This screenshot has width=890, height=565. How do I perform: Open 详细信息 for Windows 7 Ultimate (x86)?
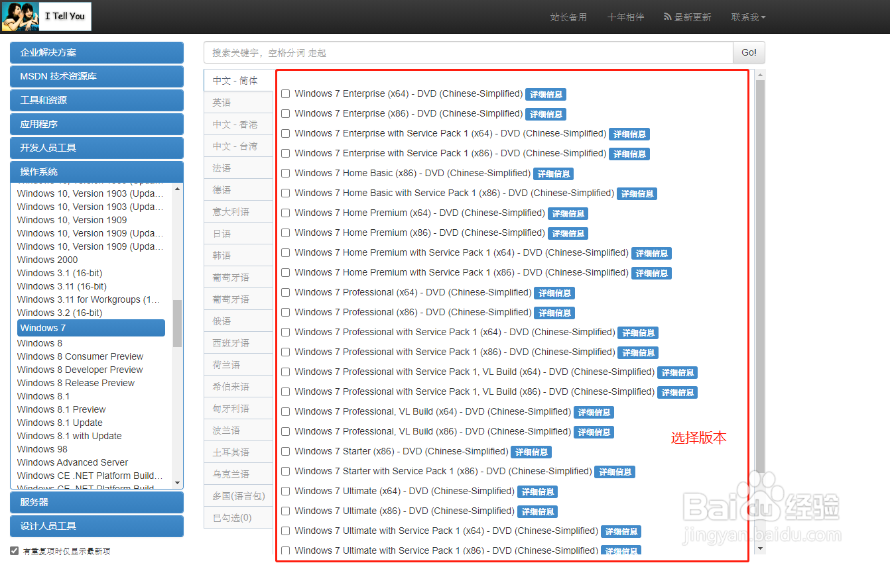[x=537, y=512]
